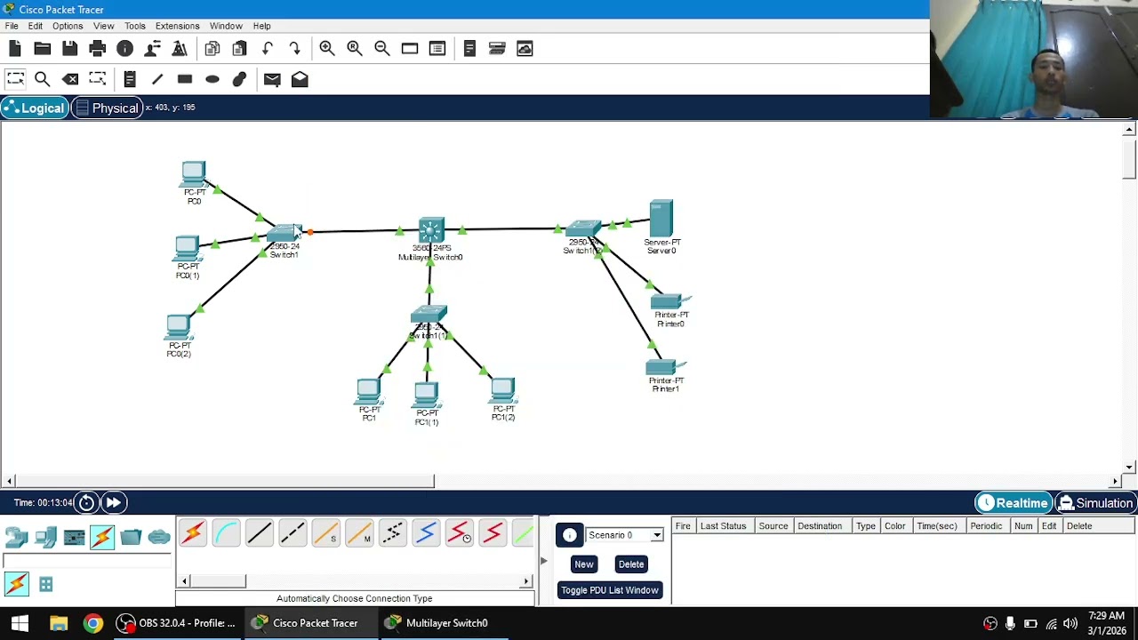Switch to Simulation mode
Viewport: 1138px width, 640px height.
pos(1095,503)
